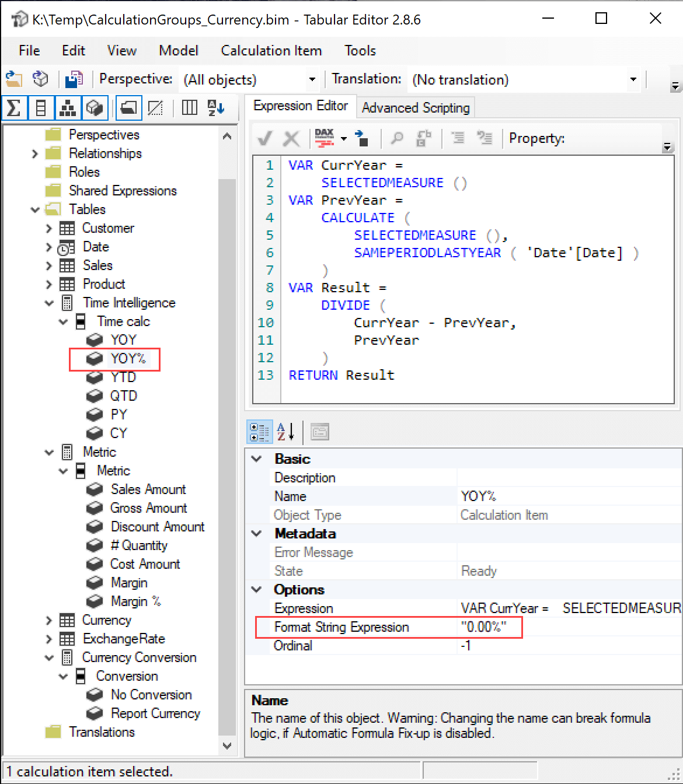Open DAX Formatter options arrow
The height and width of the screenshot is (784, 683).
[344, 139]
